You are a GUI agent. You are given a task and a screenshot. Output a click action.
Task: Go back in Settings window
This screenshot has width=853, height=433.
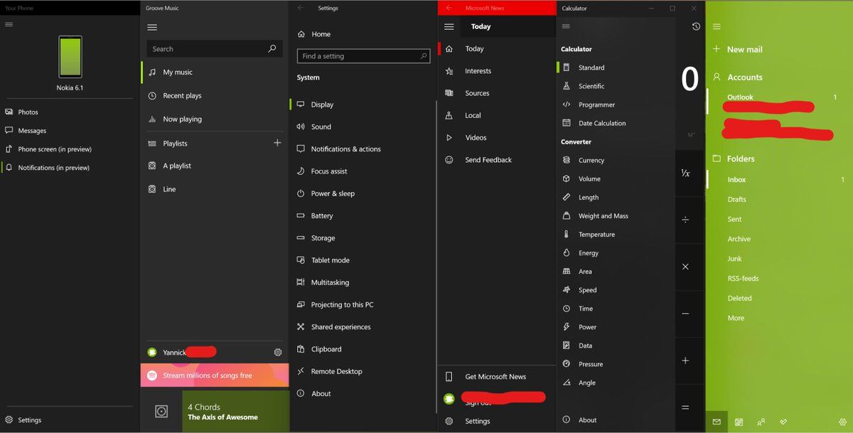pyautogui.click(x=301, y=8)
